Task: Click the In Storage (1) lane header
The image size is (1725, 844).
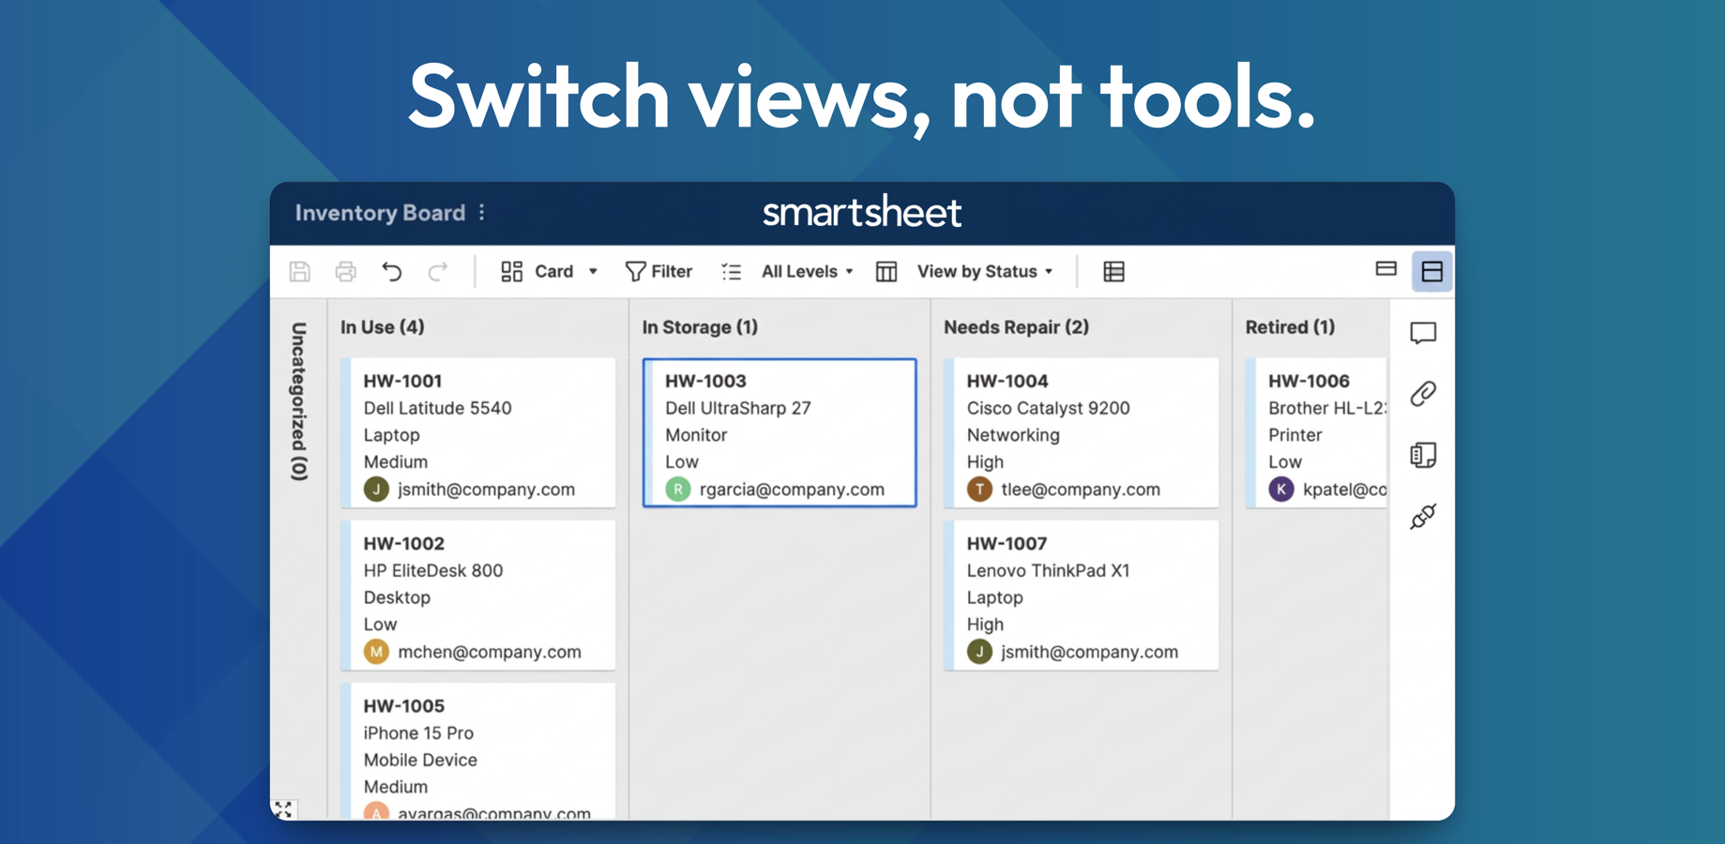Action: click(700, 327)
